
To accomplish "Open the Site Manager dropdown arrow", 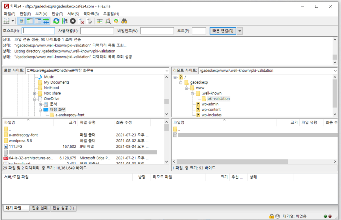I will (x=13, y=21).
